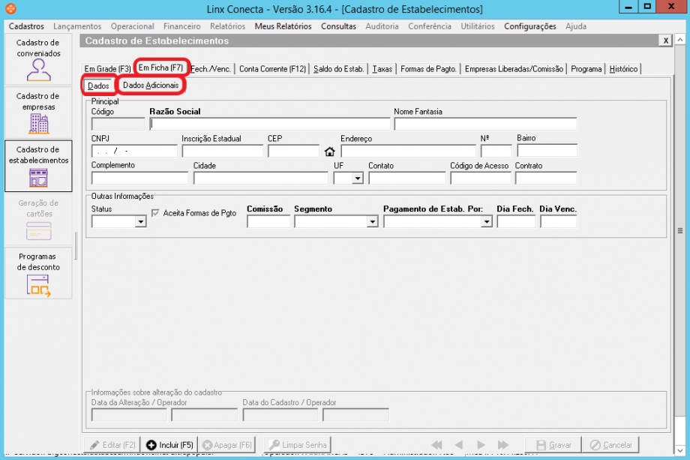Expand the Segmento combo box

pyautogui.click(x=372, y=222)
